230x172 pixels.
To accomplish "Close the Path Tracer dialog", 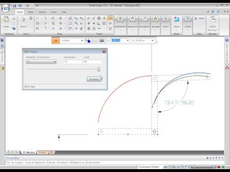I will coord(104,52).
